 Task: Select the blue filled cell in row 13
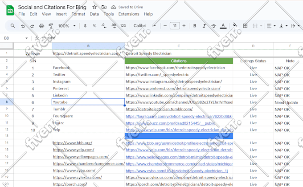click(x=179, y=136)
